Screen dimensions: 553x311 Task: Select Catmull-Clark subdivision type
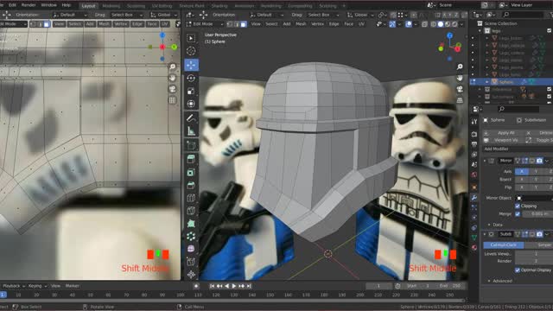[x=503, y=244]
